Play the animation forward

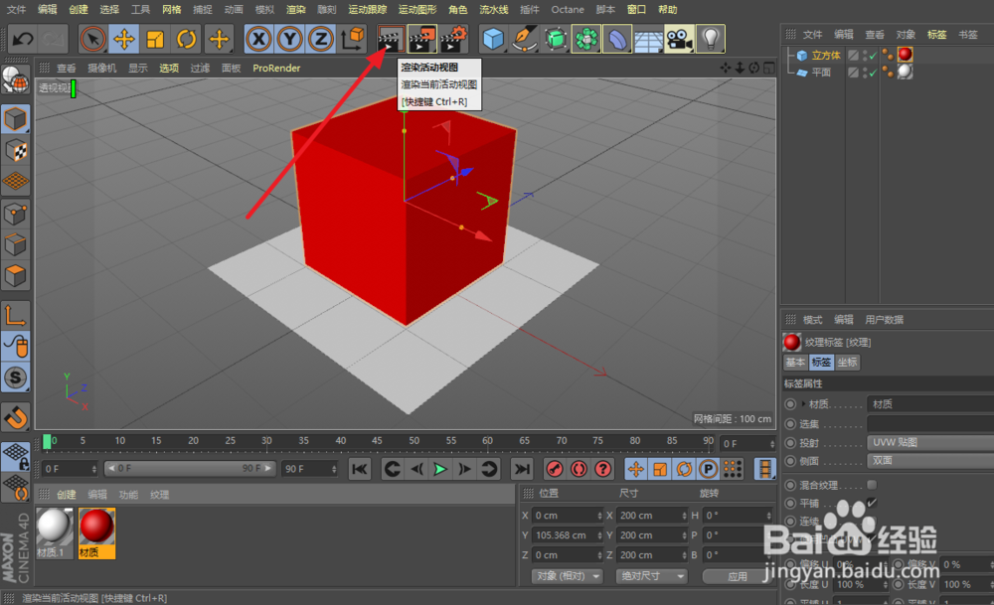(440, 469)
